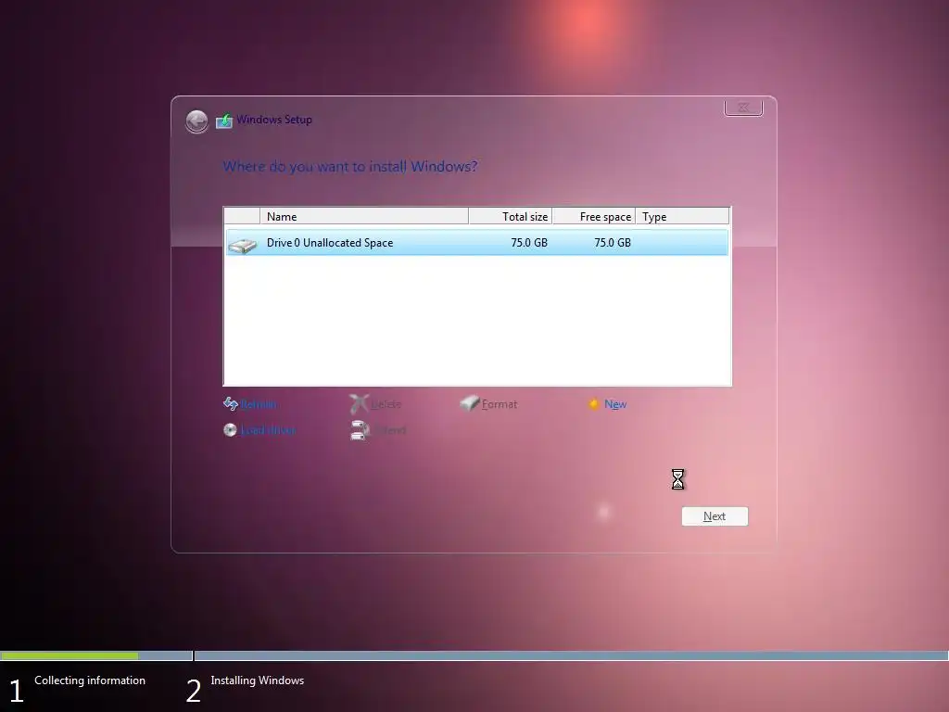This screenshot has height=712, width=949.
Task: Click the New partition star icon
Action: tap(594, 404)
